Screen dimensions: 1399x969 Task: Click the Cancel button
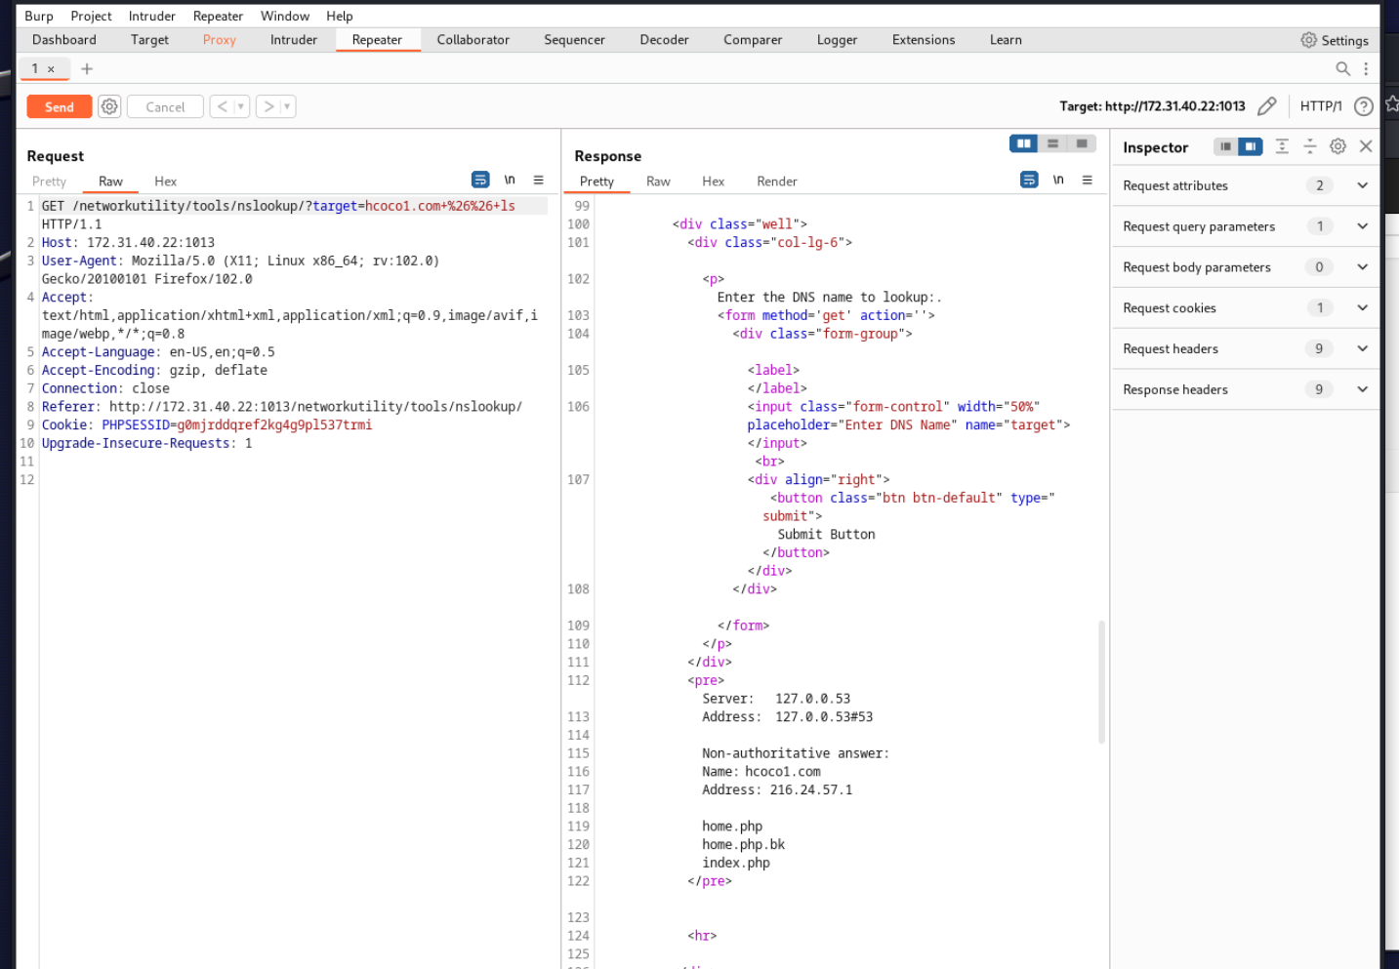tap(165, 106)
